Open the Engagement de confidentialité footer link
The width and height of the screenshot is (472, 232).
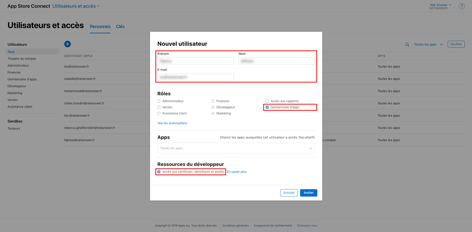273,226
